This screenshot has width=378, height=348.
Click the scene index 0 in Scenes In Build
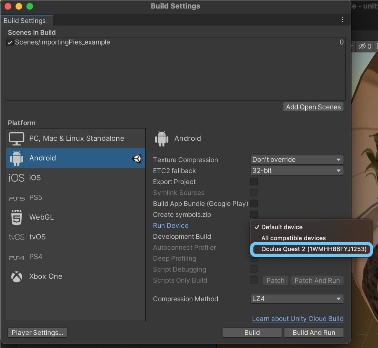click(342, 42)
